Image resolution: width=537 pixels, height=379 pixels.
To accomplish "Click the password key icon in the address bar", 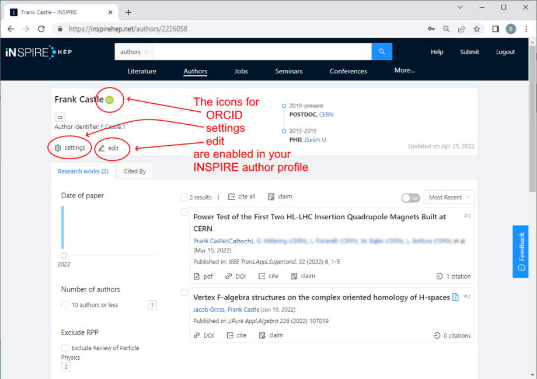I will pyautogui.click(x=431, y=29).
